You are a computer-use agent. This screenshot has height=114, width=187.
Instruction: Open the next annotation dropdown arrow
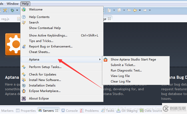114,10
